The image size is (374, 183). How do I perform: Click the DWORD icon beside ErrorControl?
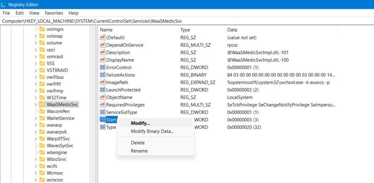tap(102, 67)
